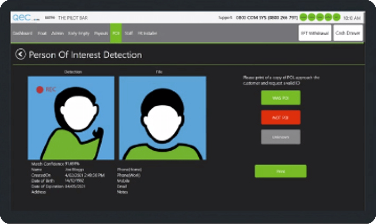This screenshot has height=224, width=376.
Task: Switch to the FR Installer tab
Action: (147, 33)
